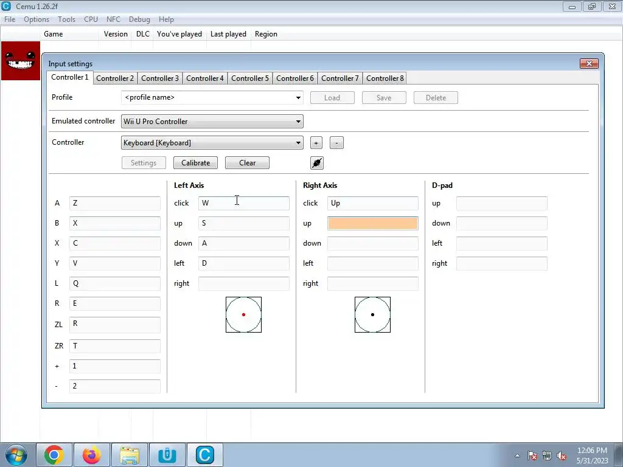Show hidden system tray icons
Image resolution: width=623 pixels, height=467 pixels.
point(517,455)
